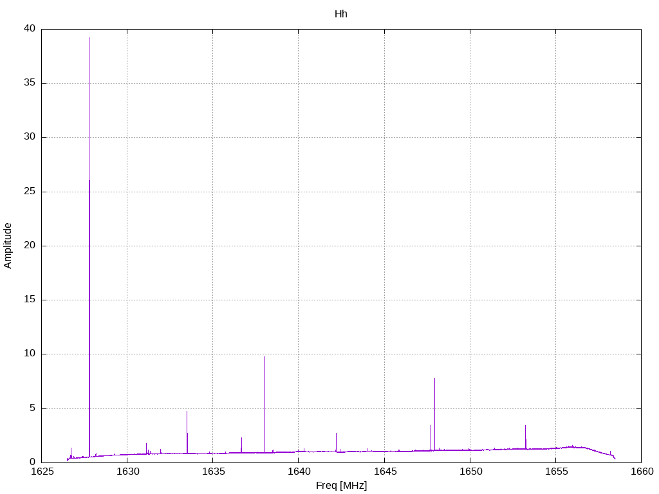Click the 1660 x-axis tick label
Viewport: 659px width, 494px height.
(643, 471)
